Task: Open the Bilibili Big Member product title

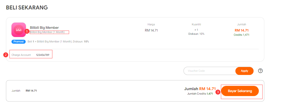Action: 44,28
